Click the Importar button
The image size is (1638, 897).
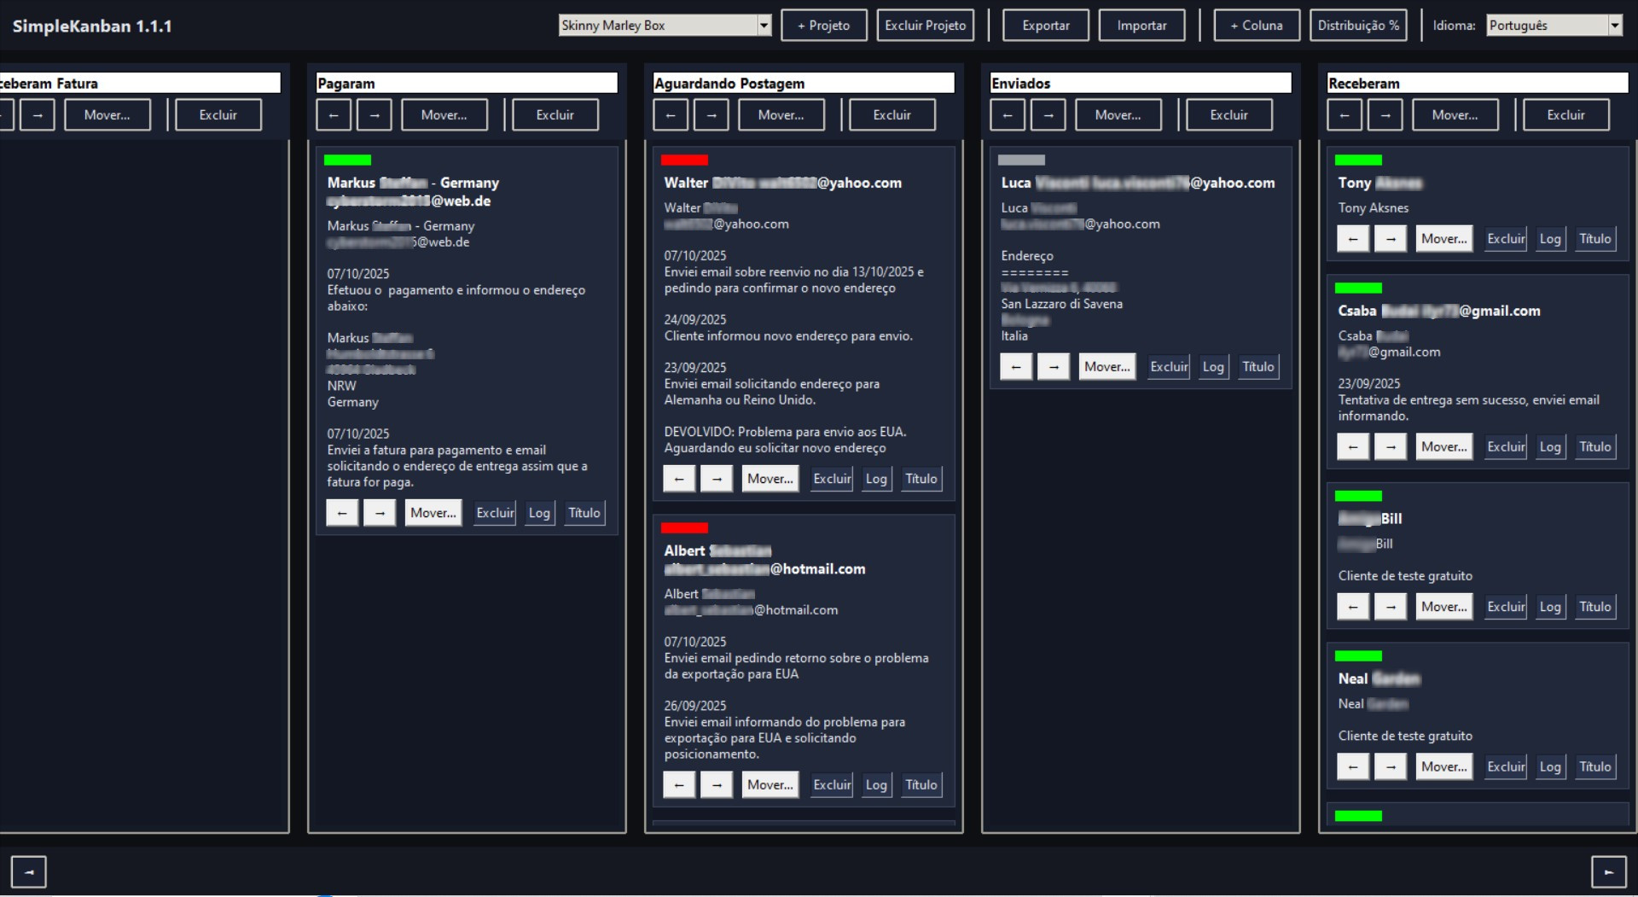pos(1141,25)
